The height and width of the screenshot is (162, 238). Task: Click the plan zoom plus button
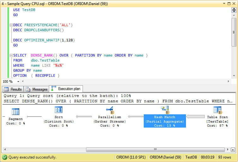pos(233,150)
